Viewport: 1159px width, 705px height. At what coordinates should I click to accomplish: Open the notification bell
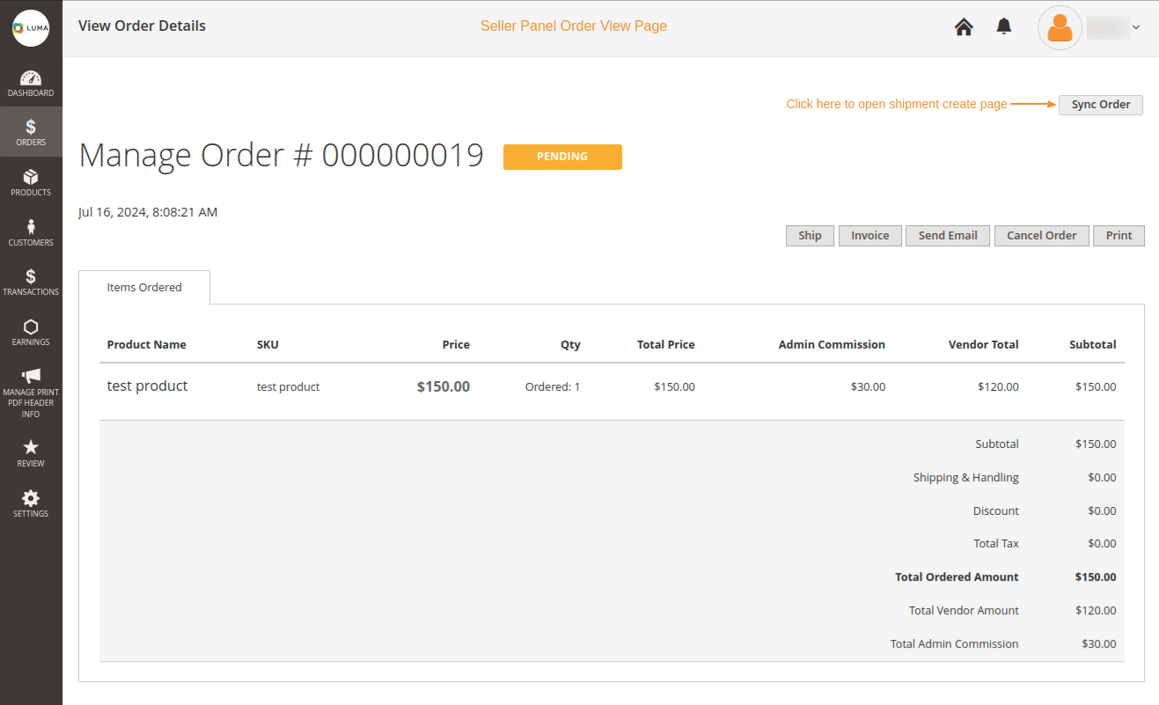[1003, 26]
